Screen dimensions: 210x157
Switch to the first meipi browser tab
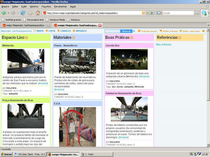pyautogui.click(x=26, y=26)
